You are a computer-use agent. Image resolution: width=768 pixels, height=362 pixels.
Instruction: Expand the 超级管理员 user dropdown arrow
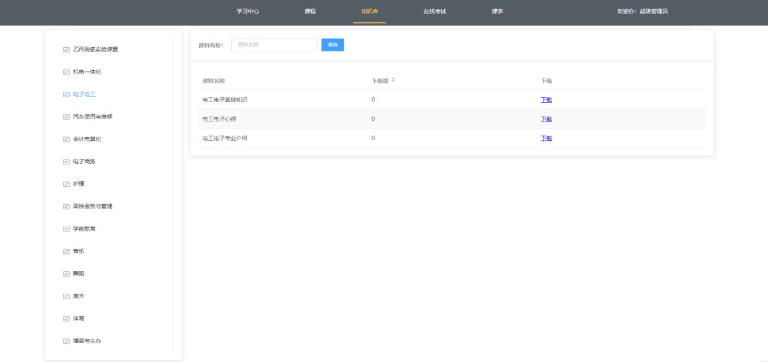coord(674,11)
